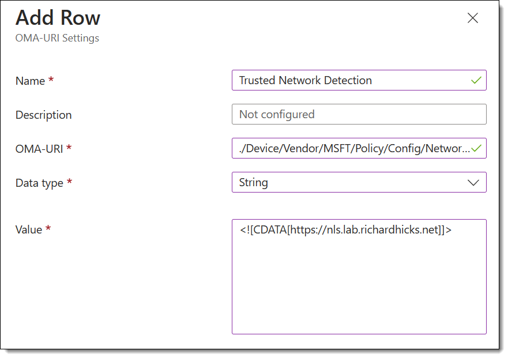Click the red asterisk beside Data type
508x358 pixels.
click(x=69, y=182)
